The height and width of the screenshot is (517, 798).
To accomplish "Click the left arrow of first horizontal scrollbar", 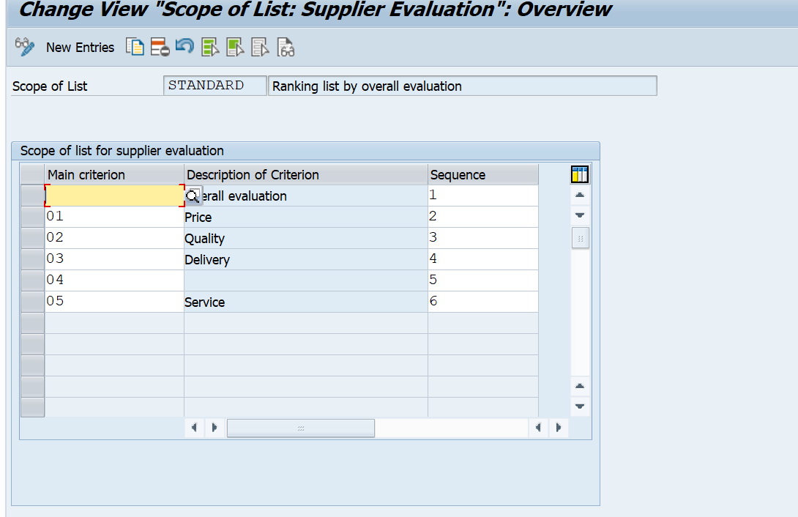I will coord(195,428).
